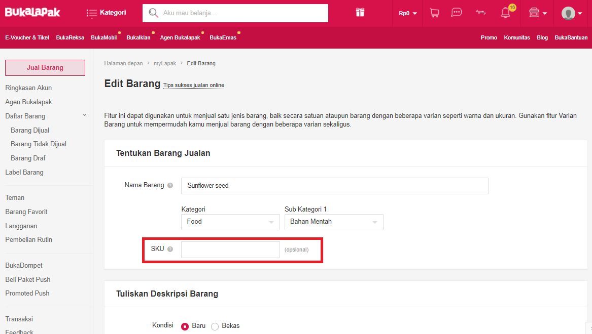Screen dimensions: 592x334
Task: Click the SKU input field
Action: coord(230,249)
